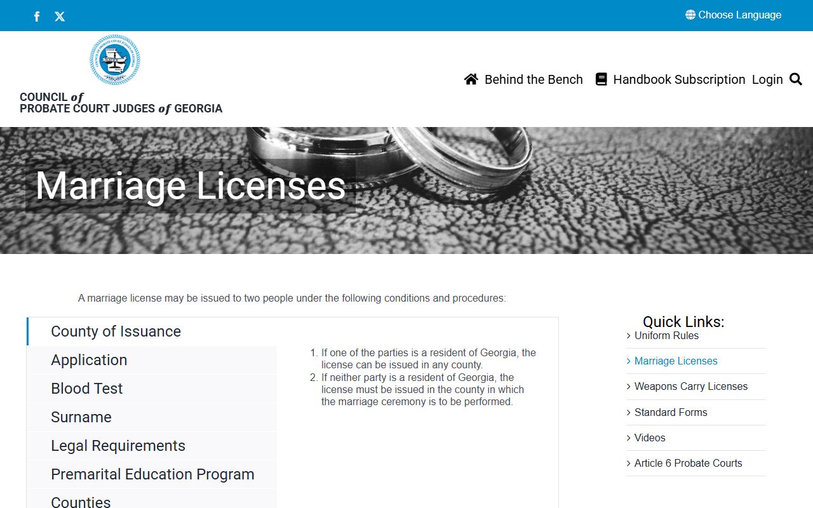
Task: Open the Videos quick link
Action: [x=650, y=438]
